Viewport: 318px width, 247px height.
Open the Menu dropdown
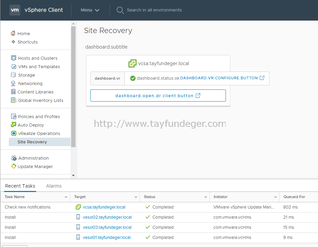coord(90,10)
